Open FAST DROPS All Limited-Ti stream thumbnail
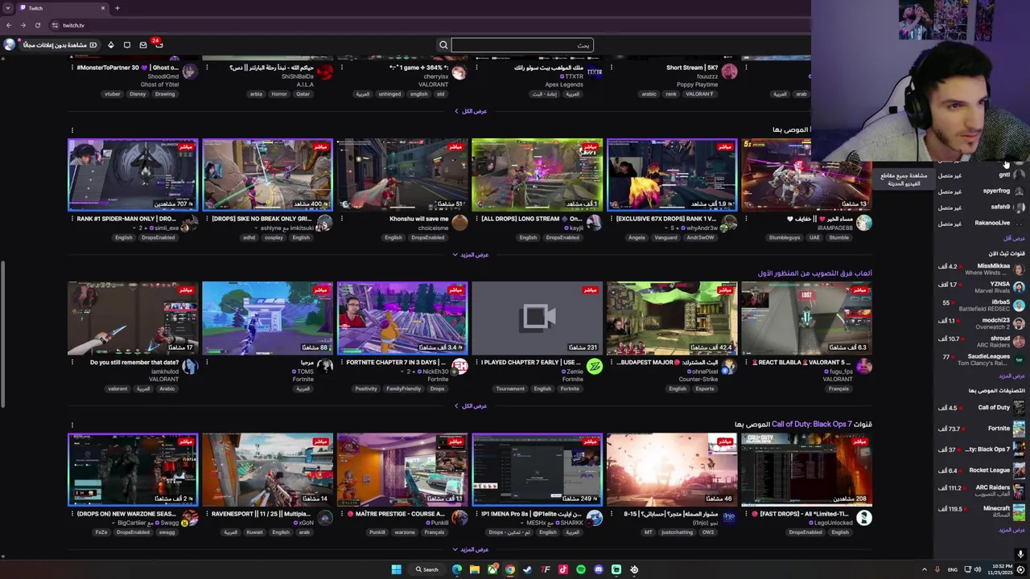Viewport: 1030px width, 579px height. point(807,470)
